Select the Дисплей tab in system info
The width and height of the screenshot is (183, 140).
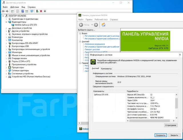click(95, 68)
